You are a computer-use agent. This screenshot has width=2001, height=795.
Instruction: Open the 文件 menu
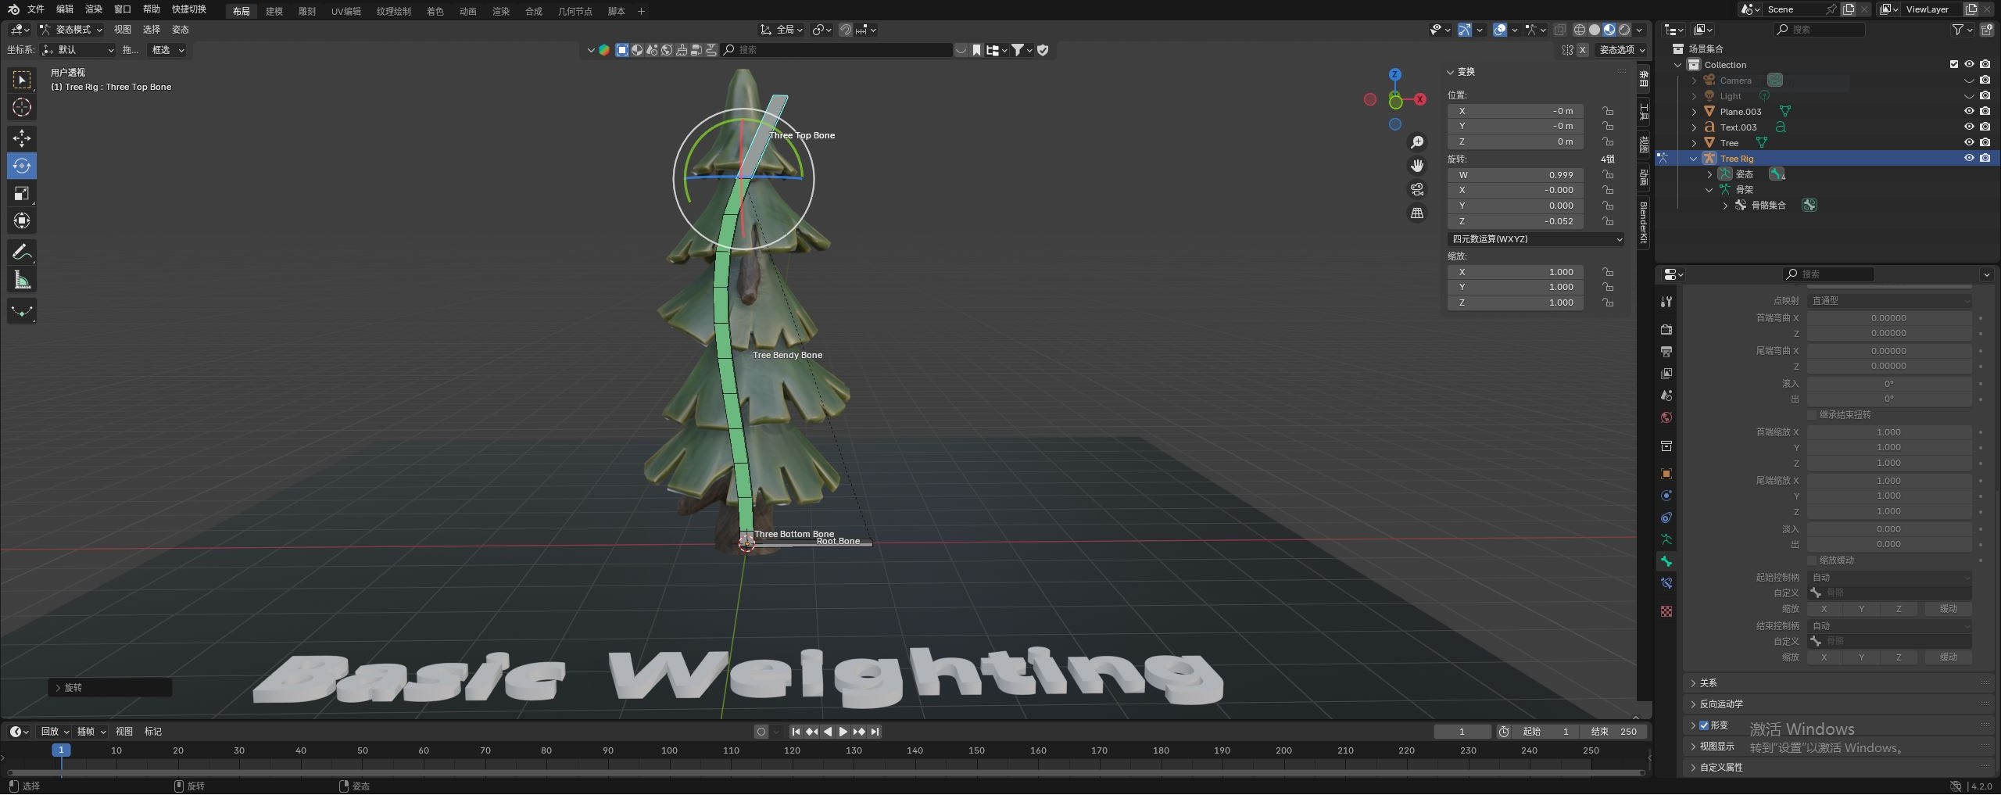point(36,9)
